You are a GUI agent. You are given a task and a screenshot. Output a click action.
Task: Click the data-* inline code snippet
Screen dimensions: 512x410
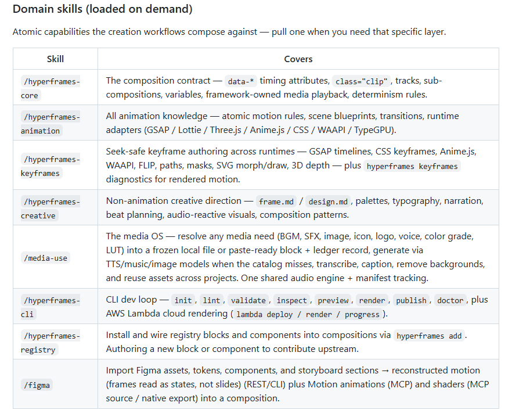[x=241, y=81]
